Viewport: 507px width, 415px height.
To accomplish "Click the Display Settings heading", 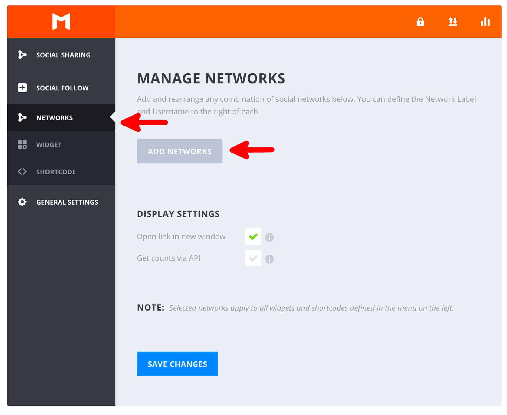I will pos(178,214).
